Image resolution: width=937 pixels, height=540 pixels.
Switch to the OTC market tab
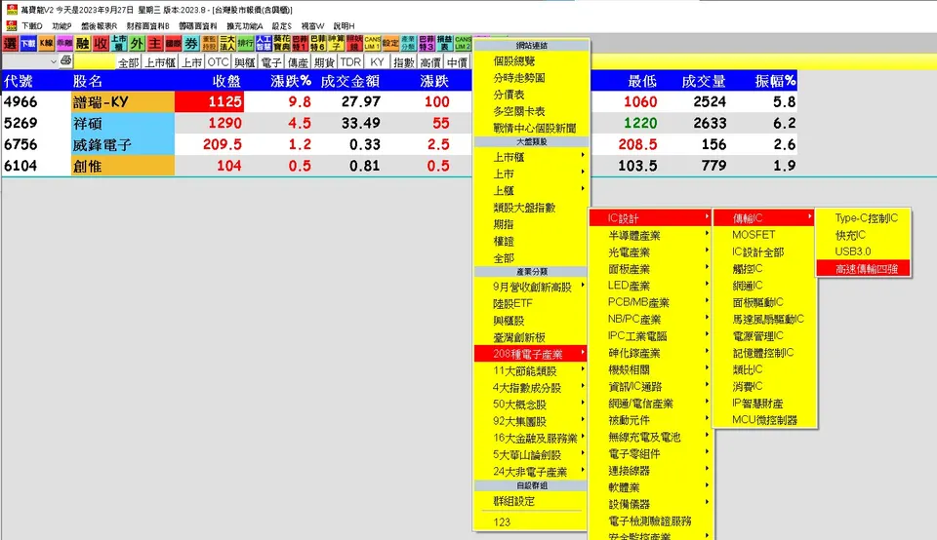tap(218, 62)
